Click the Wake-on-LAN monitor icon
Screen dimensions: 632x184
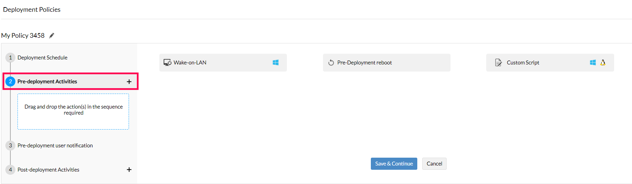(x=167, y=63)
